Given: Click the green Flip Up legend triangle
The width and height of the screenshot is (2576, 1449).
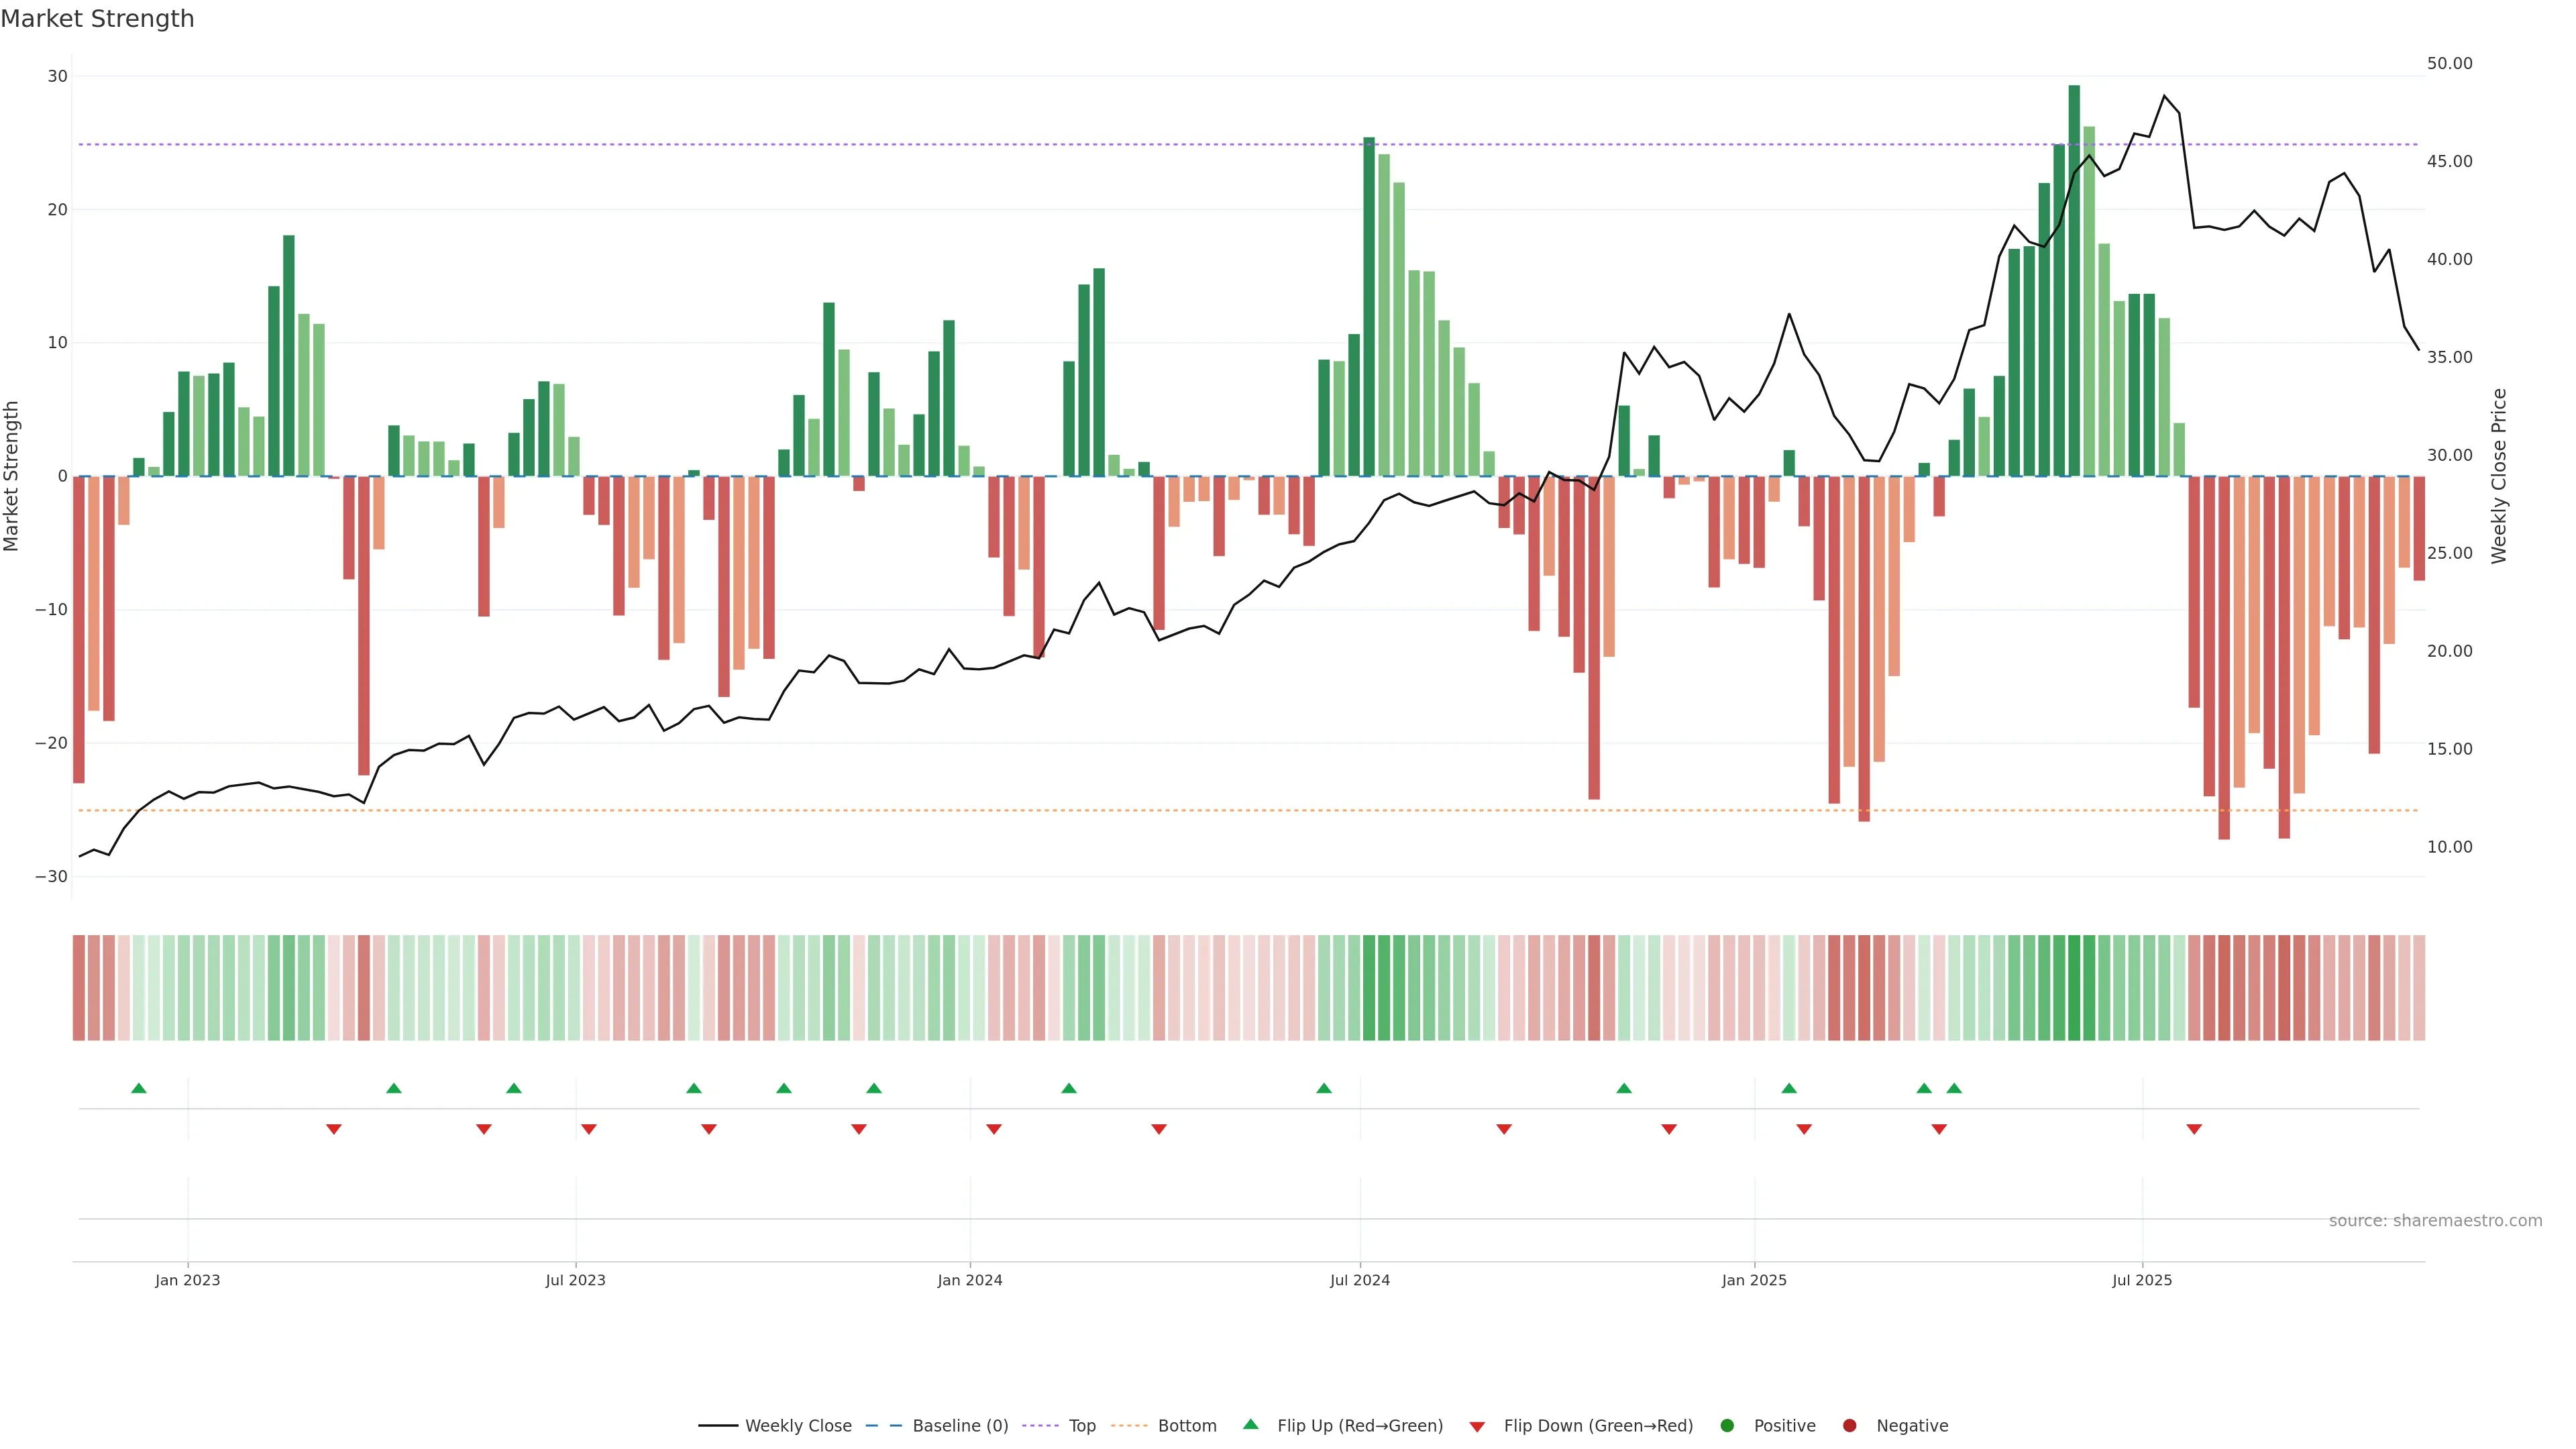Looking at the screenshot, I should pyautogui.click(x=1250, y=1425).
